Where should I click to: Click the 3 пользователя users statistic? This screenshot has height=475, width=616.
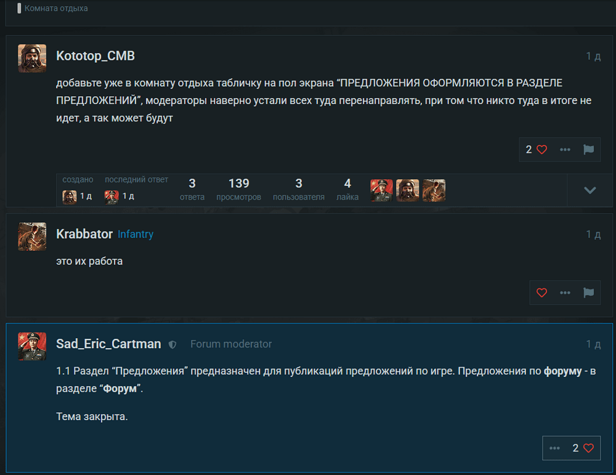click(x=299, y=189)
